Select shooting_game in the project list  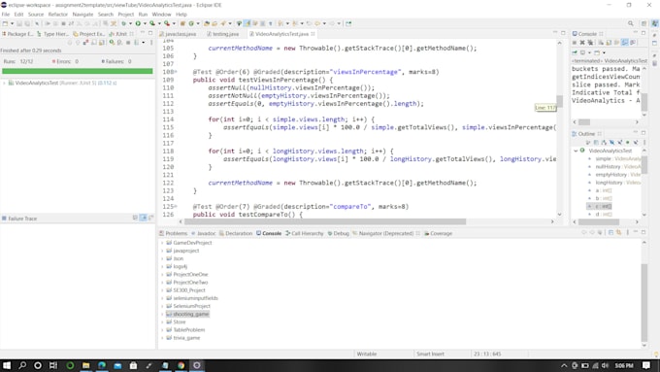190,314
